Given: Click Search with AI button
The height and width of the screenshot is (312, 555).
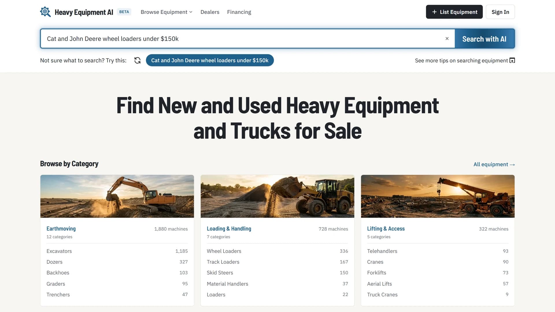Looking at the screenshot, I should click(484, 39).
